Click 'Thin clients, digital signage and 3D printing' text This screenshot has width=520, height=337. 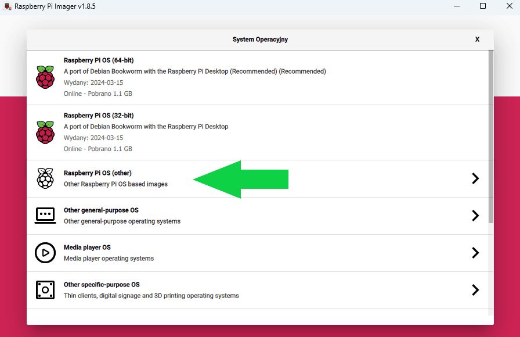tap(151, 296)
